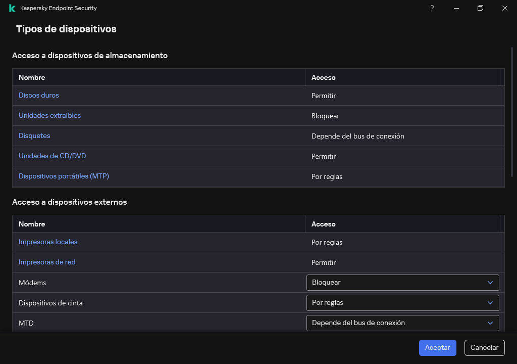This screenshot has width=517, height=364.
Task: Configure "Dispositivos portátiles (MTP)" rules
Action: (x=64, y=176)
